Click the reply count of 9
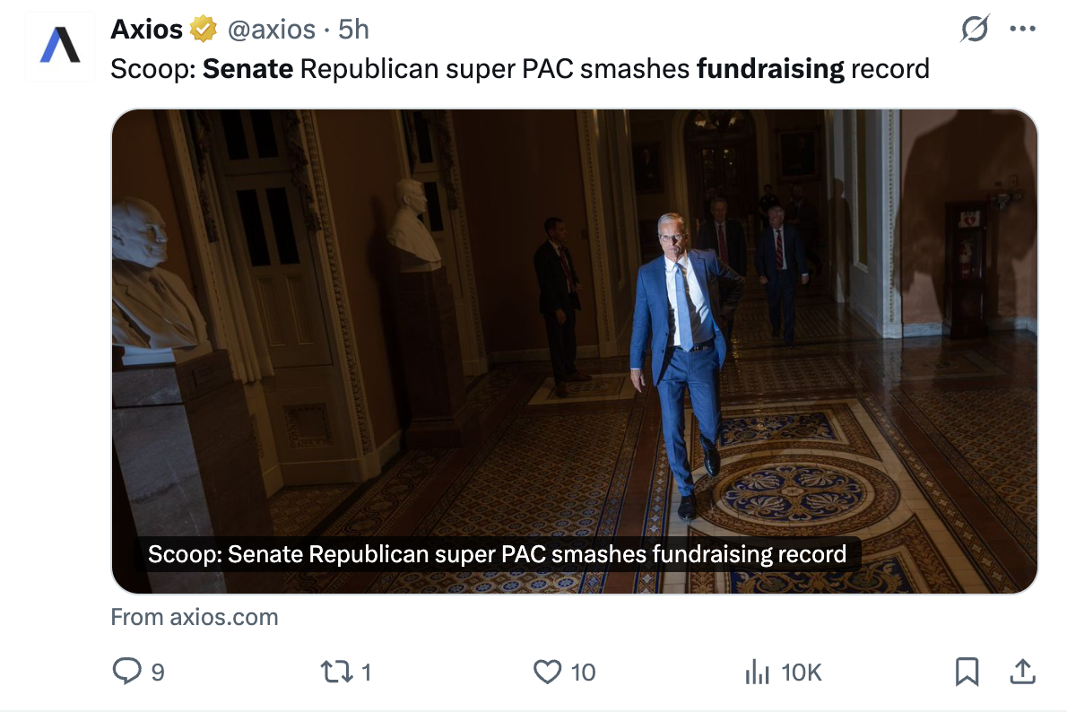 click(x=158, y=673)
